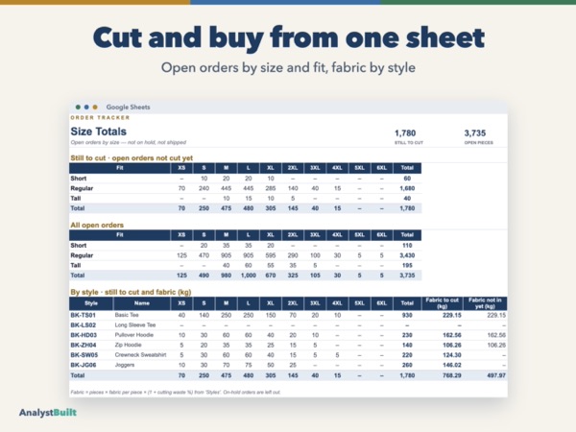Click the 'Fabric not in yet (kg)' column header
Screen dimensions: 576x432
(485, 303)
